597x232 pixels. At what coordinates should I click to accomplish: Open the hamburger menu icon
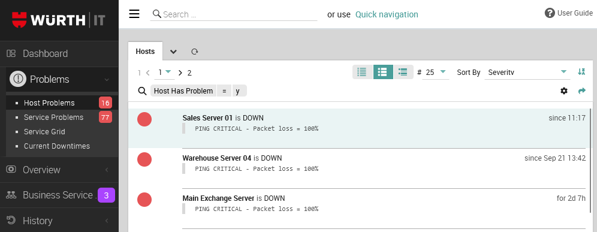[134, 14]
